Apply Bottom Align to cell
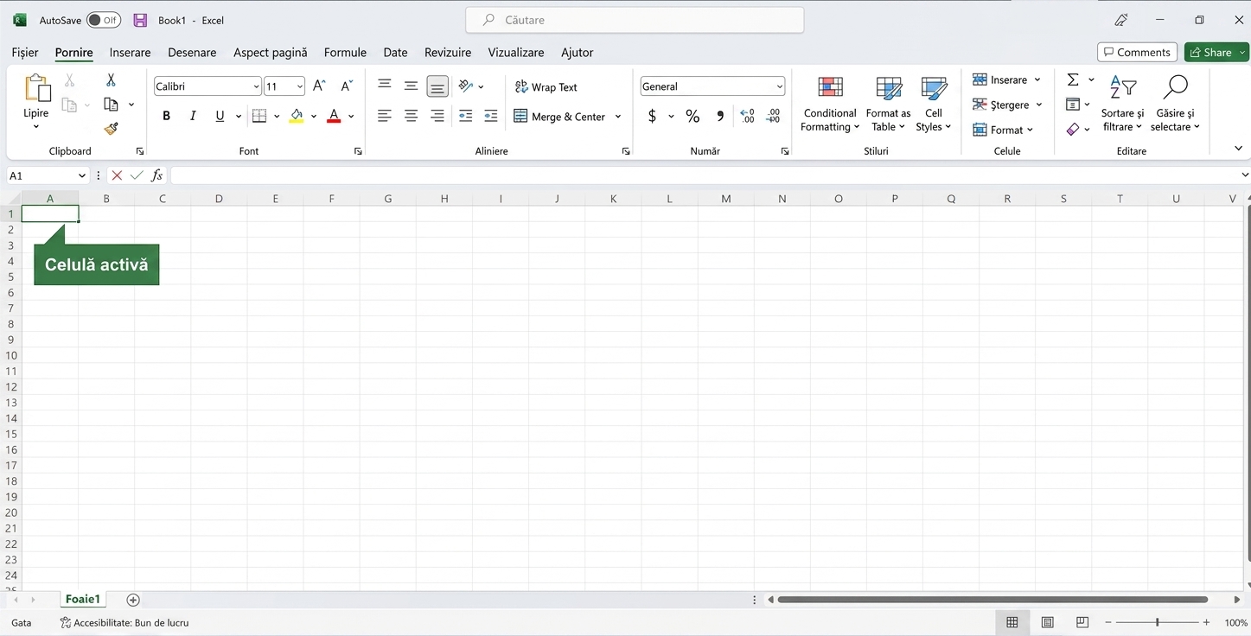 click(437, 86)
